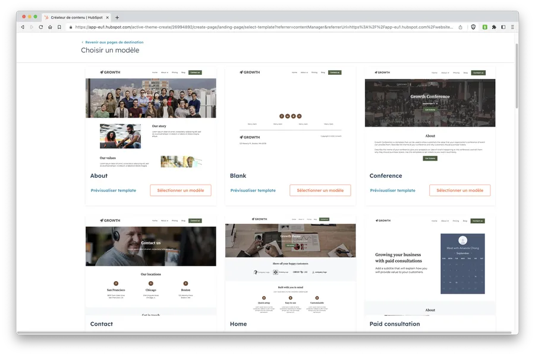Select the About template with Sélectionner un modèle

(x=181, y=190)
